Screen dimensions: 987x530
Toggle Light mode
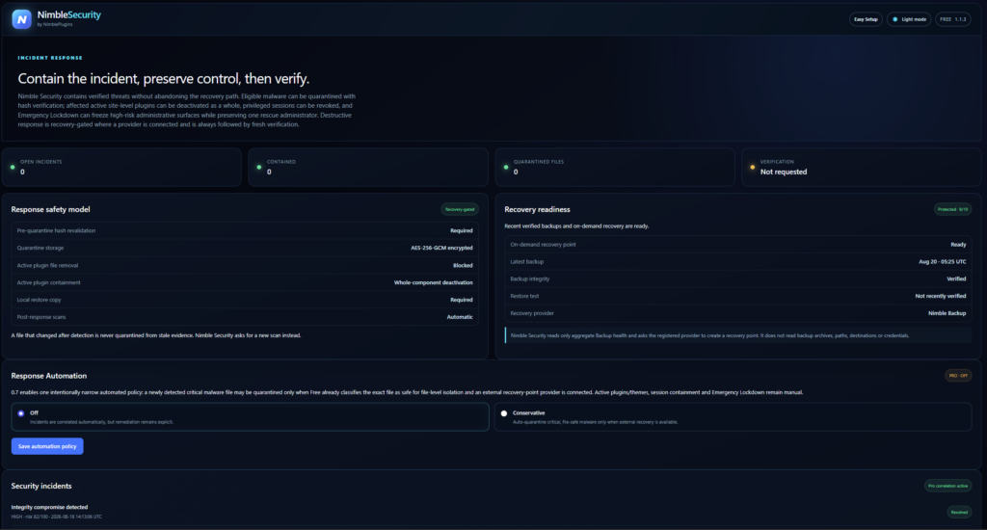(x=909, y=19)
